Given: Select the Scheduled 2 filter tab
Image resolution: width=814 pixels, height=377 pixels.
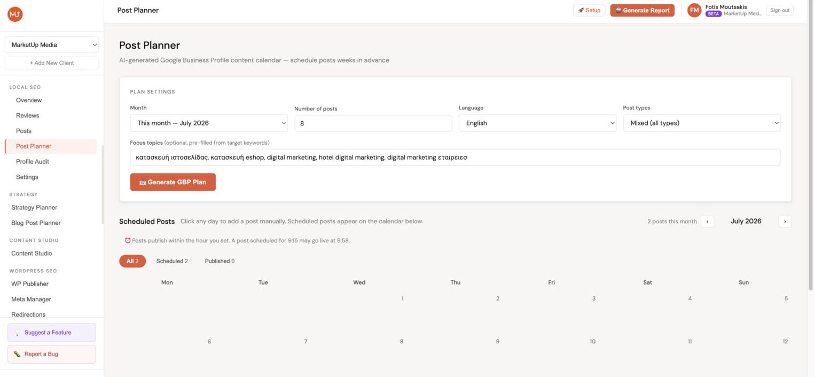Looking at the screenshot, I should 172,261.
